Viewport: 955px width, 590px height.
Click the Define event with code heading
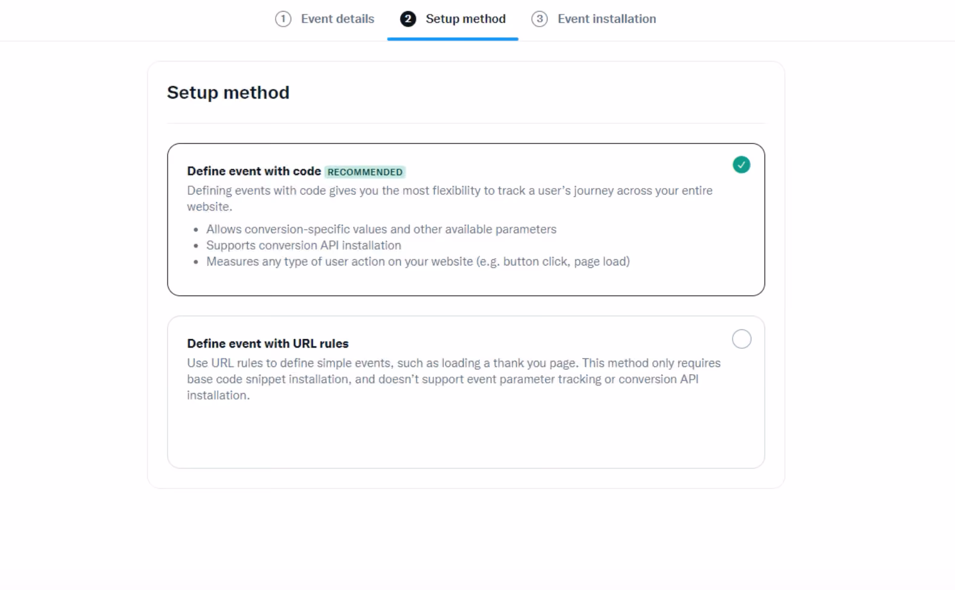point(254,171)
